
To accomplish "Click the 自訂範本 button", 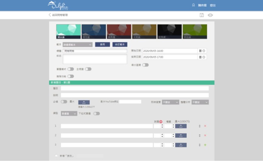I will 120,44.
